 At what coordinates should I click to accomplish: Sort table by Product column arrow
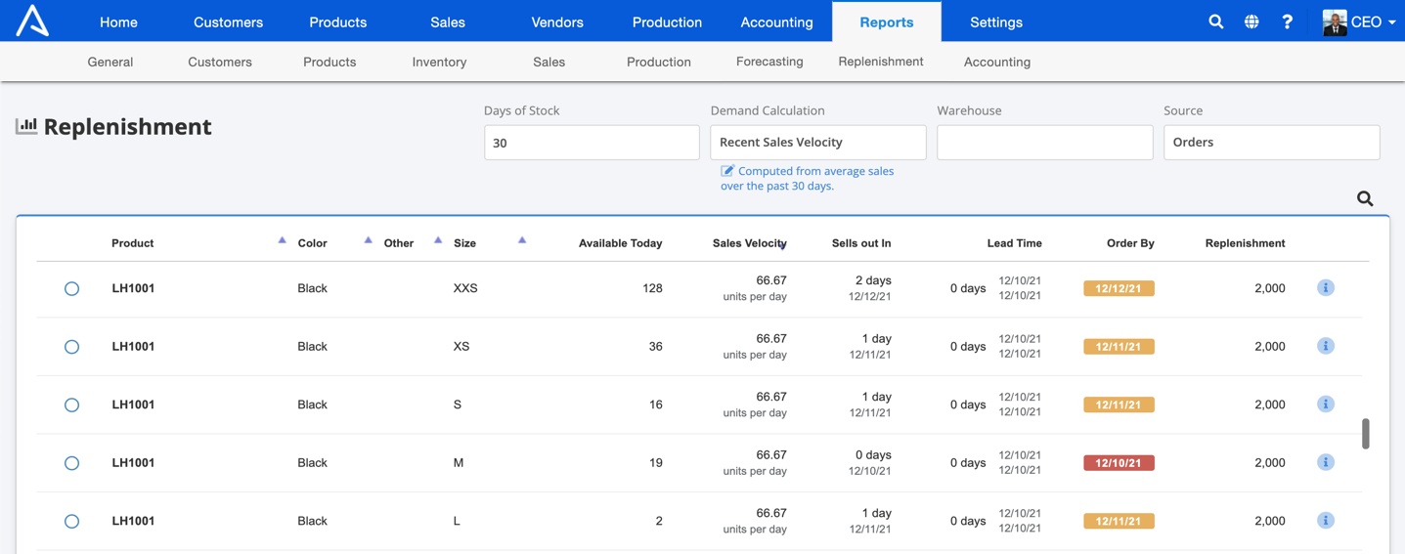(x=282, y=240)
